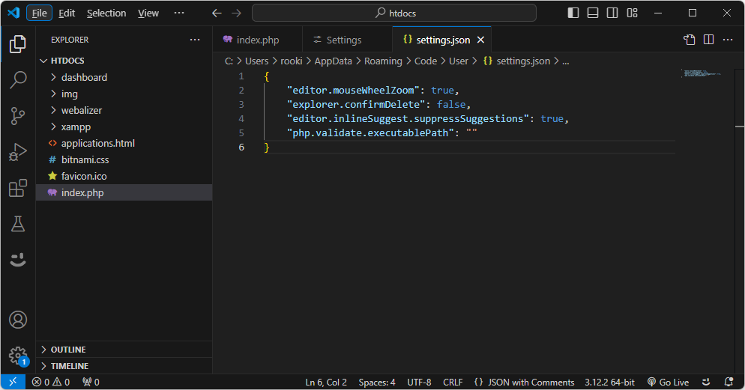Viewport: 745px width, 390px height.
Task: Click the htdocs command center search box
Action: point(394,13)
